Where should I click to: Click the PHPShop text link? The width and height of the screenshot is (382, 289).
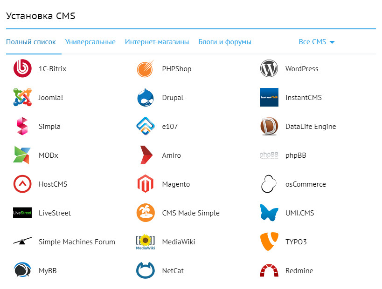tap(177, 69)
